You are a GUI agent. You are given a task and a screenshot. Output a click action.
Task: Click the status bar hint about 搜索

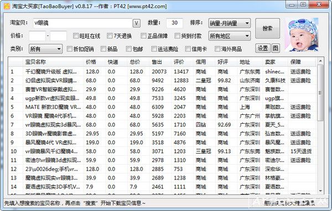pos(75,203)
